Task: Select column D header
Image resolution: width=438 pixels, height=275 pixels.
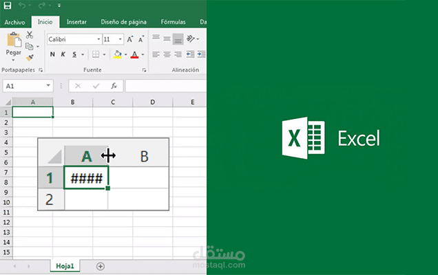Action: (x=152, y=102)
